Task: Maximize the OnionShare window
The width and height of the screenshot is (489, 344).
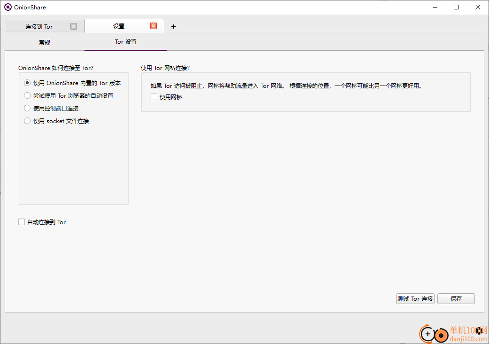Action: pyautogui.click(x=456, y=7)
